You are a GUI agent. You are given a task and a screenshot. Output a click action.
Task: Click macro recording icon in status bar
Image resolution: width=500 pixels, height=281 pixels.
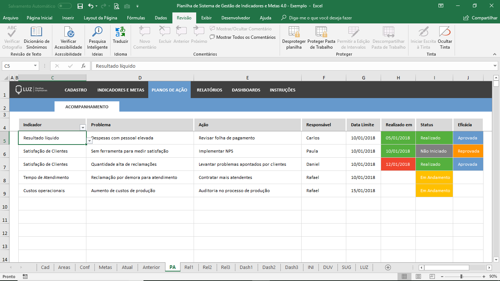(25, 277)
